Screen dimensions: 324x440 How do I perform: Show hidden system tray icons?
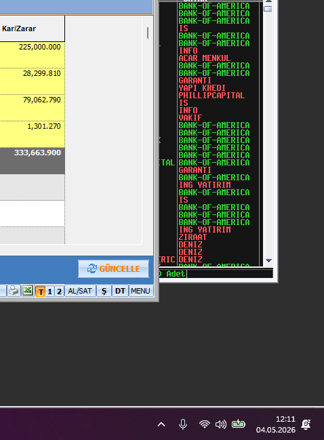[x=161, y=424]
